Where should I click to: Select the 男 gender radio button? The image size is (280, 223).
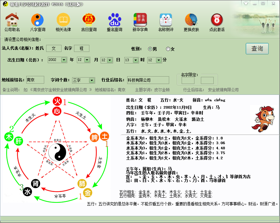coord(150,49)
